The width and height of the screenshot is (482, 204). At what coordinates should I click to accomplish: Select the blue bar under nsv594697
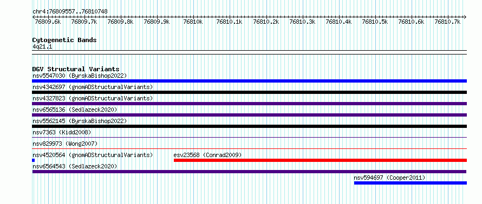(411, 183)
